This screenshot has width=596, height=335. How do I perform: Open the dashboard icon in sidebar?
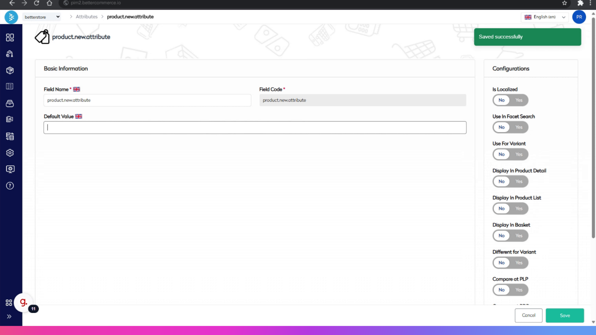(10, 38)
